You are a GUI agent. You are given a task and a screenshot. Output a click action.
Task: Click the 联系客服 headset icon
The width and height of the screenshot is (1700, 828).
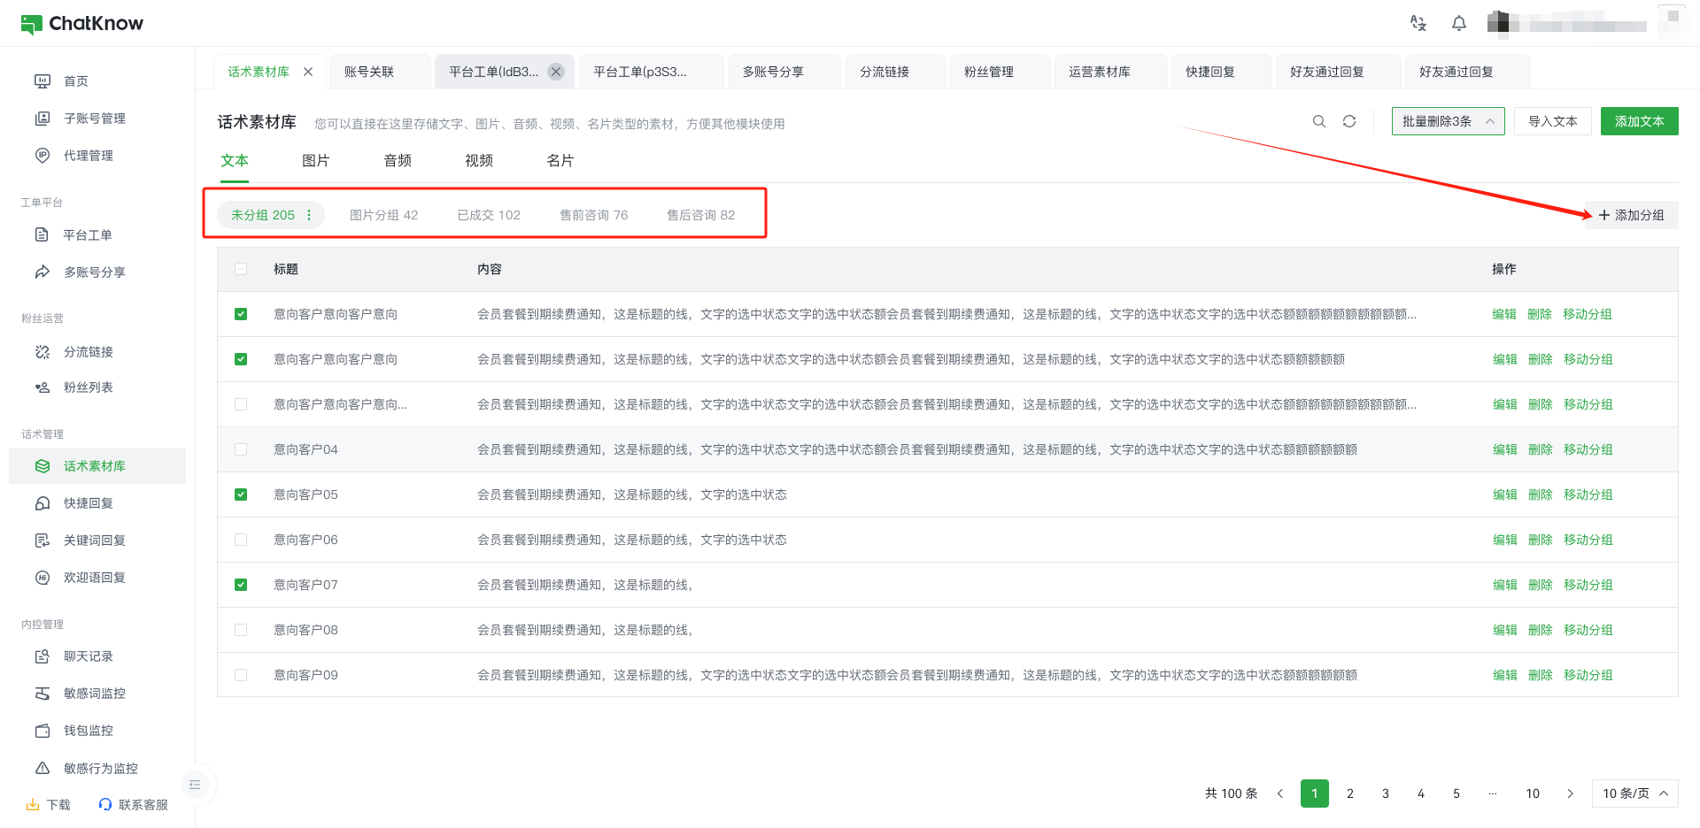coord(105,804)
